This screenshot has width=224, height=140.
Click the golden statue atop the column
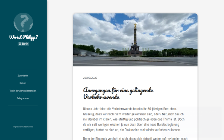[135, 25]
